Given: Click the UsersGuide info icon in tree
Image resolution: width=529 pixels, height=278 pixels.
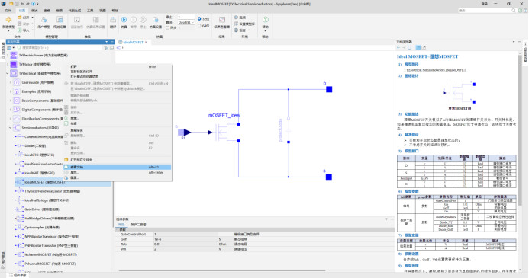Looking at the screenshot, I should [17, 82].
